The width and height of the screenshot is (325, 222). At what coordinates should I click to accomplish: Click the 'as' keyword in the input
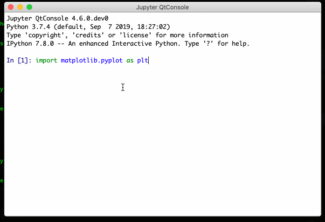coord(130,61)
